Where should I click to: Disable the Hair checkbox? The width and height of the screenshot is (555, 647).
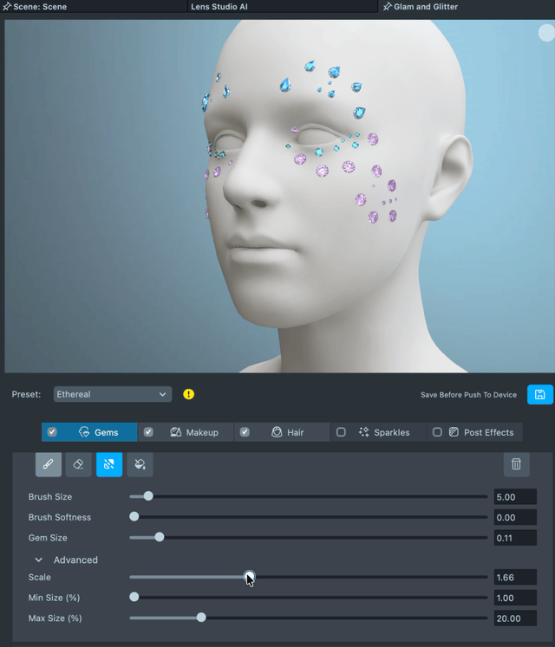click(245, 432)
